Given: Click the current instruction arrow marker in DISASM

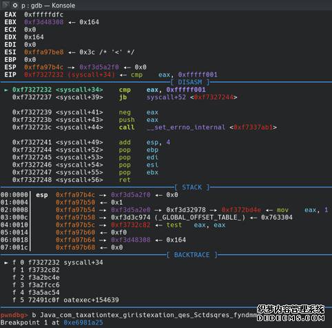Looking at the screenshot, I should point(6,90).
